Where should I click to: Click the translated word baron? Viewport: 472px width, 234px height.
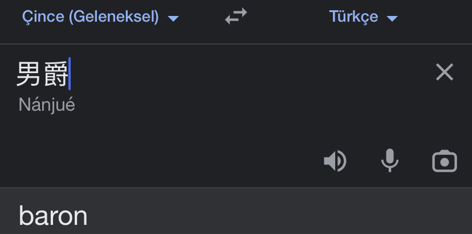click(x=53, y=216)
